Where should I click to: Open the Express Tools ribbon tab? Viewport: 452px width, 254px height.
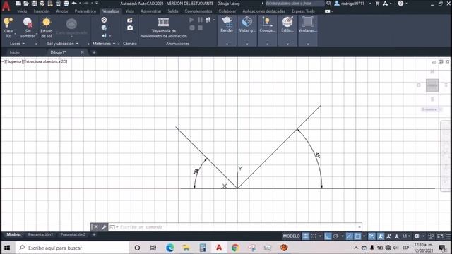click(x=303, y=11)
